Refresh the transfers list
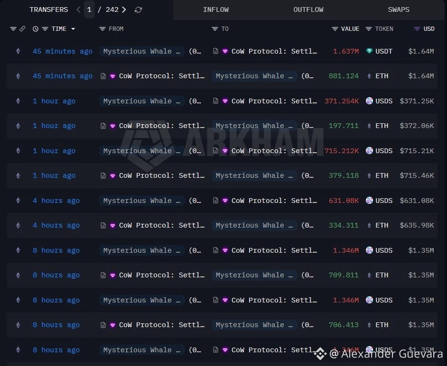This screenshot has width=447, height=366. (x=138, y=10)
